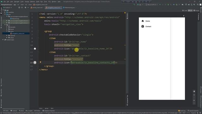
Task: Hide the Project panel with minus icon
Action: [28, 8]
